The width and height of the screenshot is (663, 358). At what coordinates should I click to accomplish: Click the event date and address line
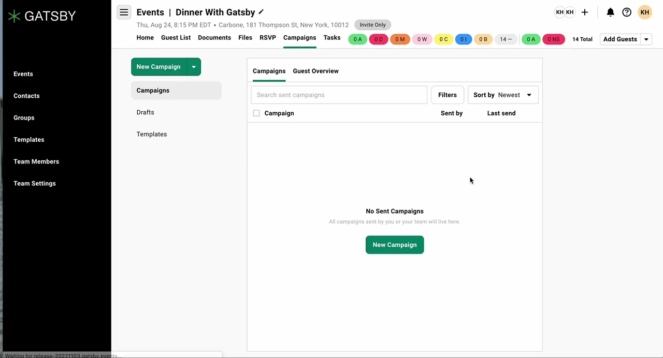[242, 25]
